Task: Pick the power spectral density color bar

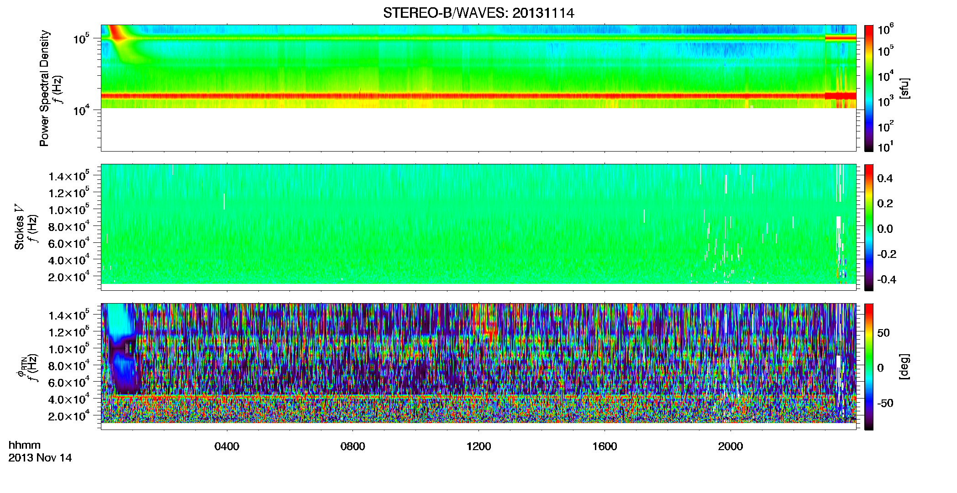Action: click(x=869, y=88)
